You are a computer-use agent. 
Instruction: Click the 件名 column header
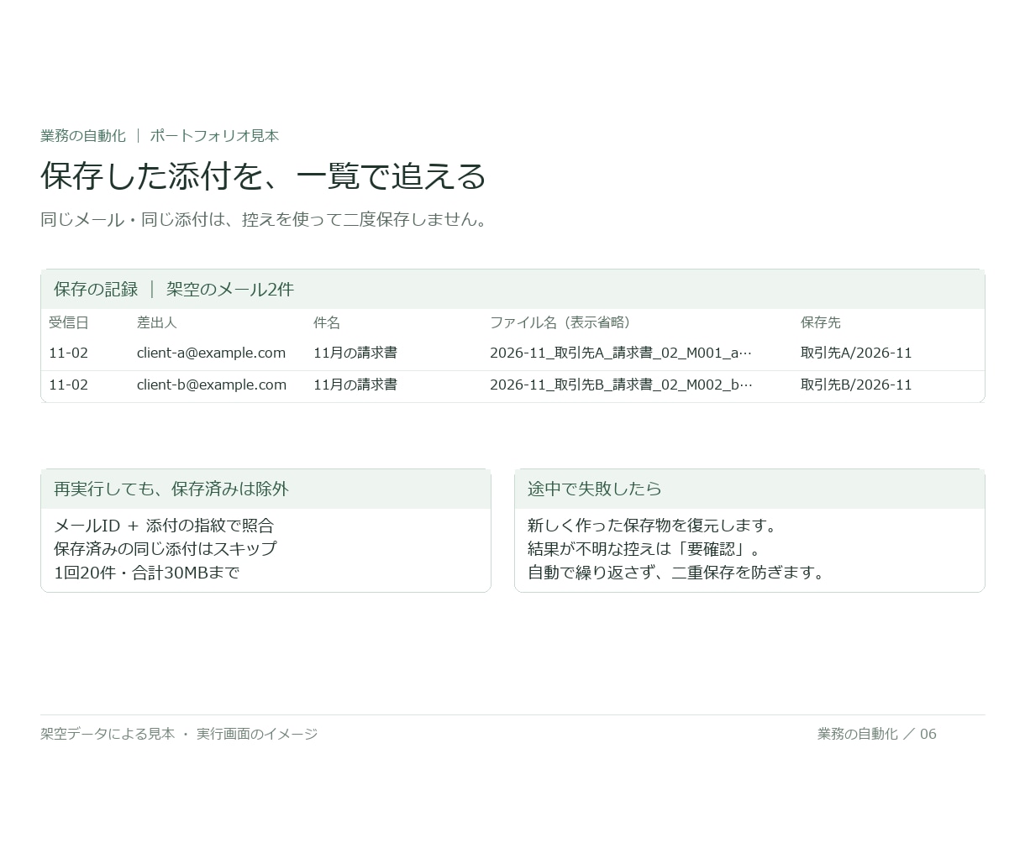pos(327,323)
